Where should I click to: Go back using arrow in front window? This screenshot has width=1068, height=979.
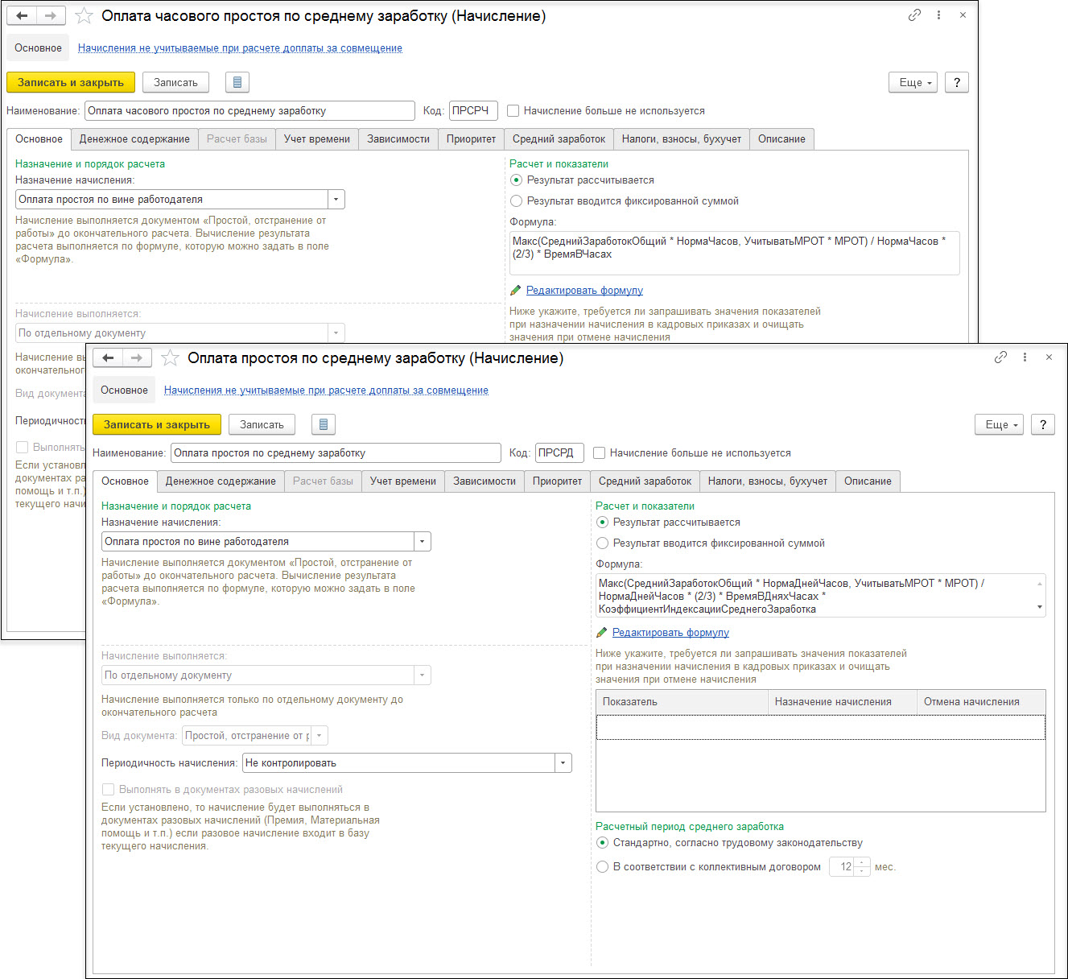109,357
